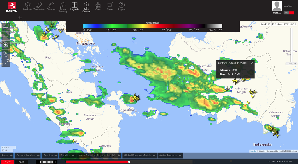This screenshot has width=298, height=164.
Task: Click the Indonesia country label
Action: [262, 145]
